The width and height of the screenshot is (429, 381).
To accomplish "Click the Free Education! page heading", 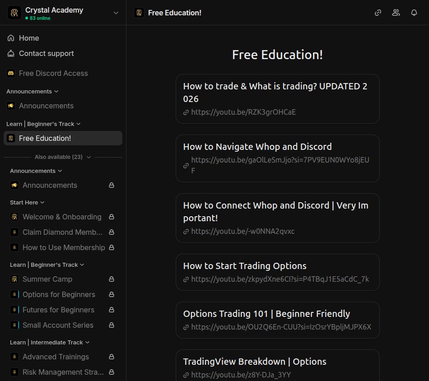I will tap(277, 55).
